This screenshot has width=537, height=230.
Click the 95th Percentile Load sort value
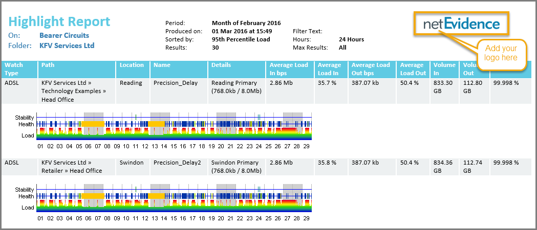(x=241, y=39)
